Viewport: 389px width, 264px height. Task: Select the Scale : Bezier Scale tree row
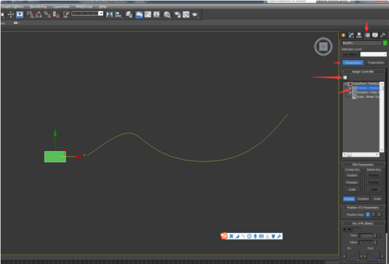[366, 97]
